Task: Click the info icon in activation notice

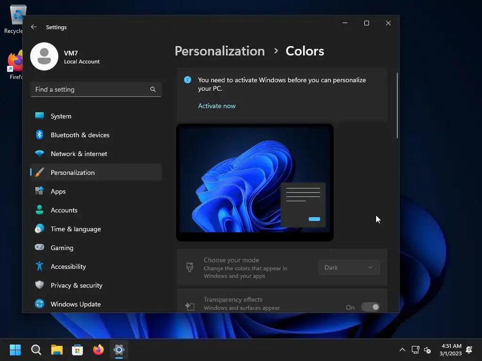Action: pyautogui.click(x=187, y=80)
